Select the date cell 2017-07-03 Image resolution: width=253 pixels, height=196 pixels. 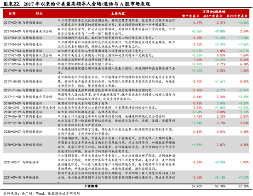tap(12, 51)
